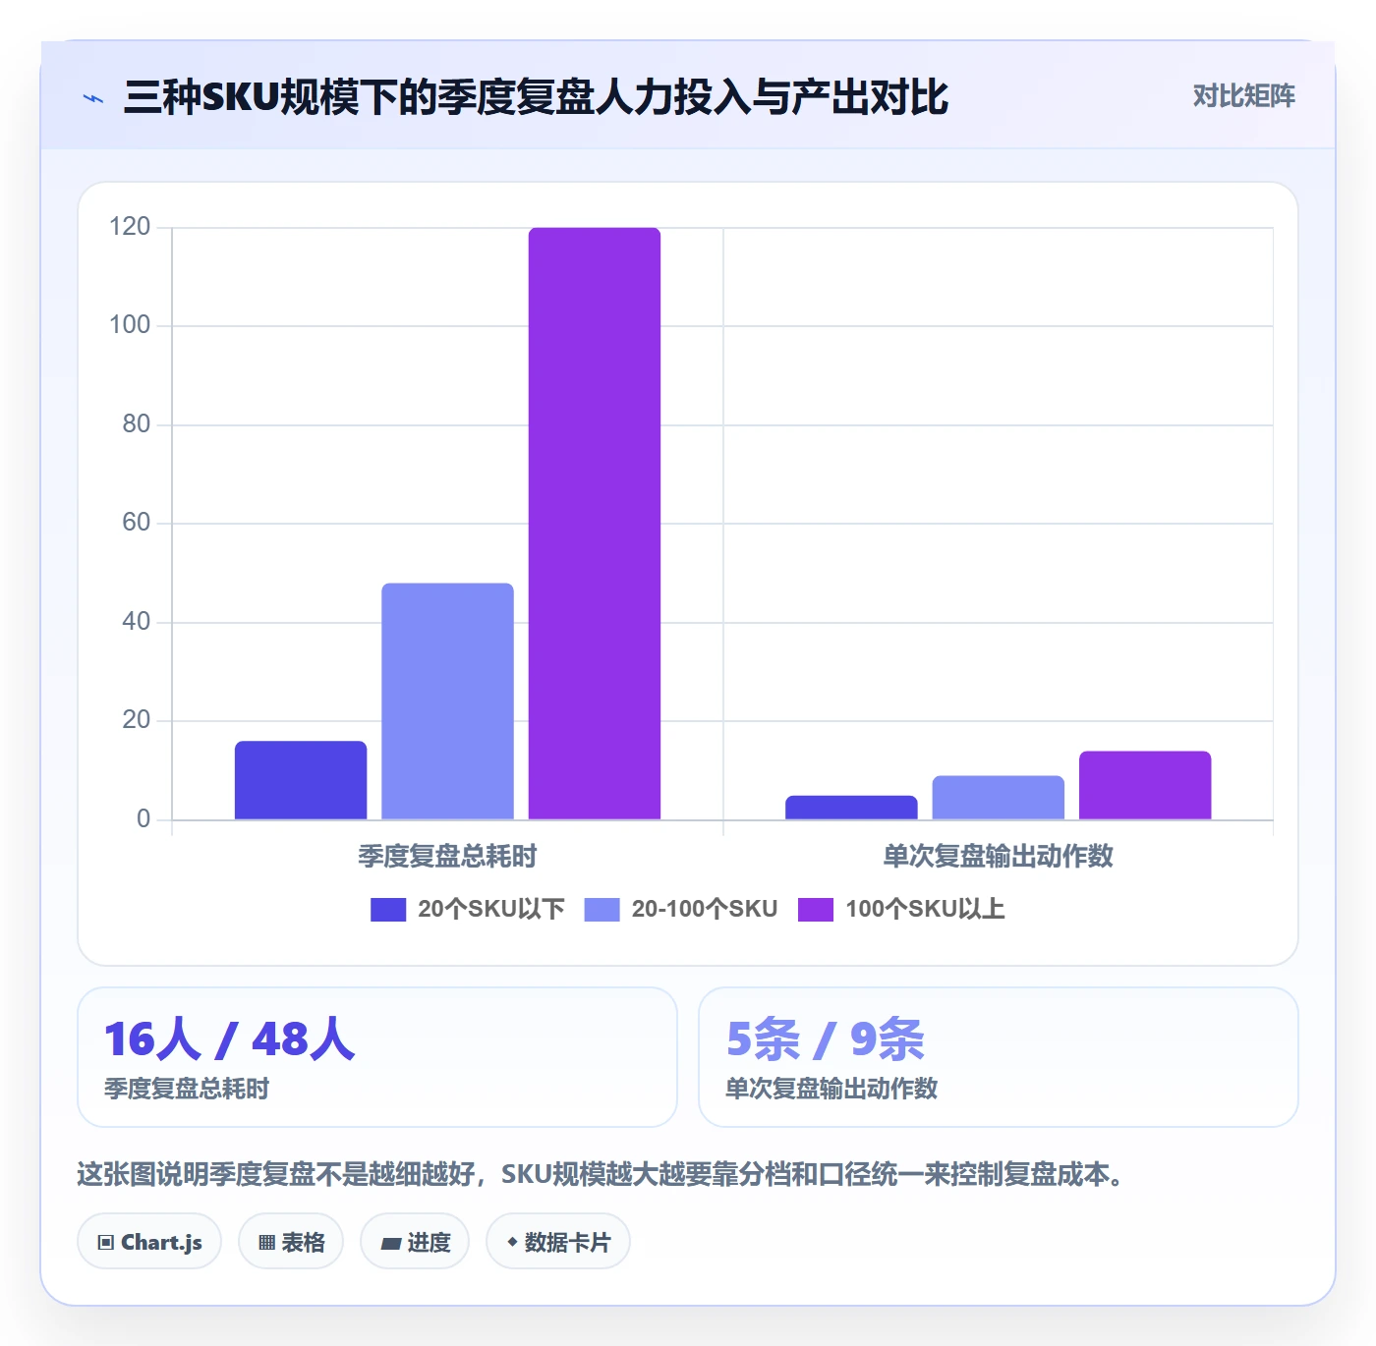The width and height of the screenshot is (1376, 1346).
Task: Click the dark blue 16 bar for 季度复盘总耗时
Action: [x=301, y=780]
